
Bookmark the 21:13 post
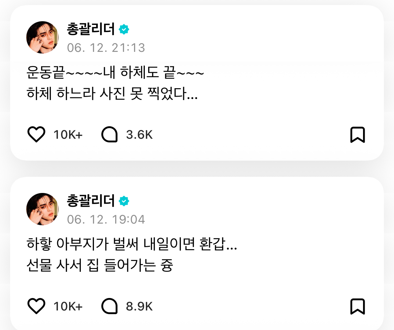click(x=357, y=135)
